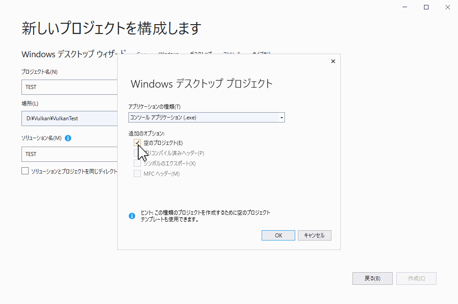The width and height of the screenshot is (458, 304).
Task: Focus the ソリューション名 input field
Action: (69, 154)
